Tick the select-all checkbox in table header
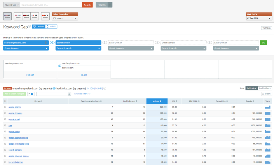Image resolution: width=274 pixels, height=165 pixels. point(5,101)
